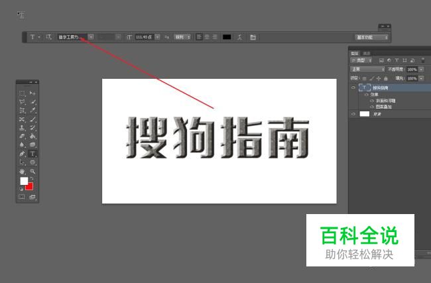Select the Move tool
Viewport: 431px width, 283px height.
click(x=32, y=93)
